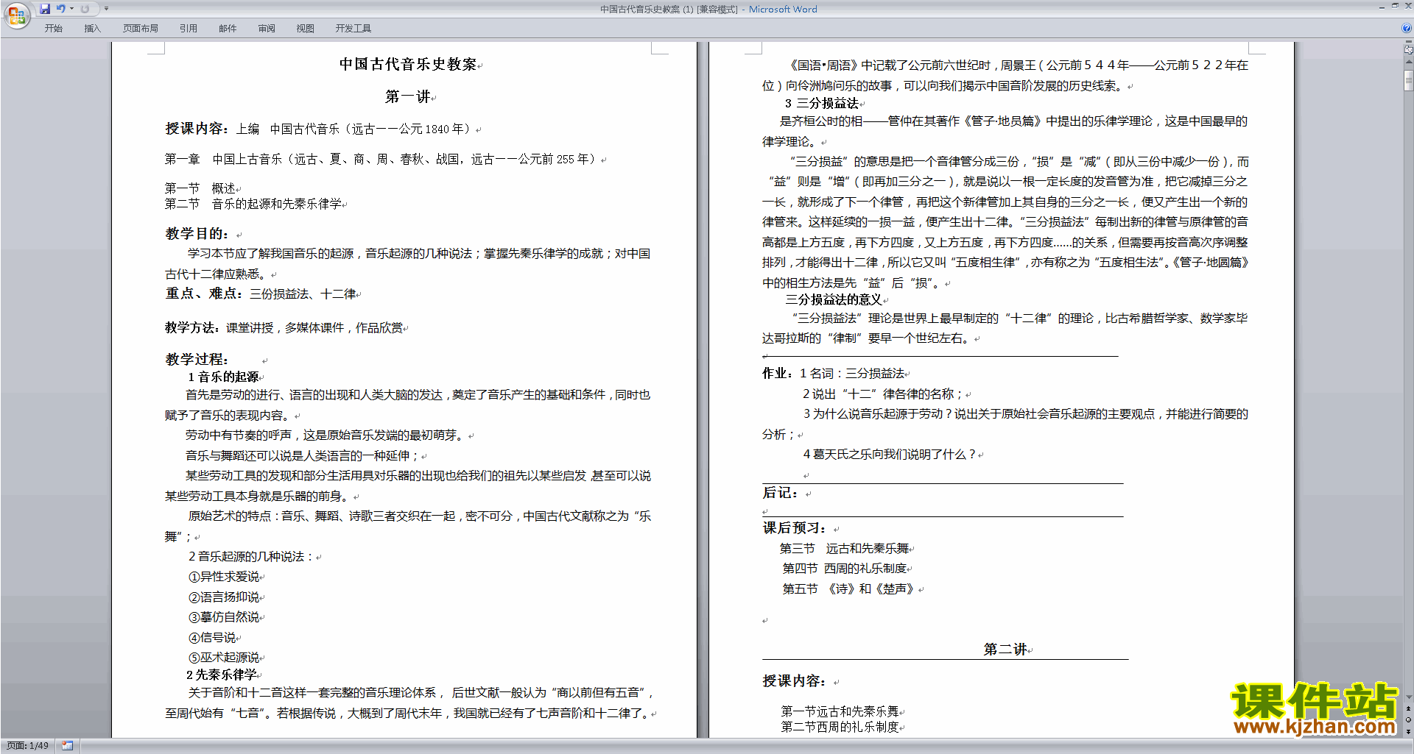
Task: Click the 2 先秦乐律学 subheading
Action: tap(221, 675)
